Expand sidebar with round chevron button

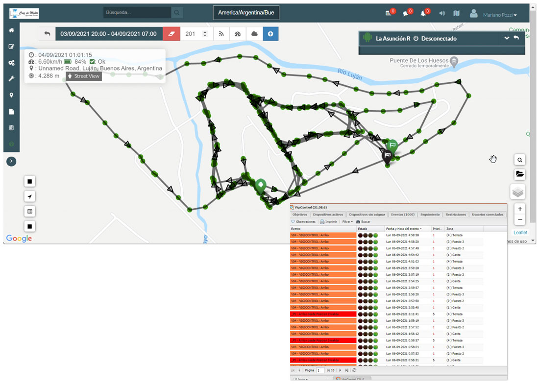11,161
